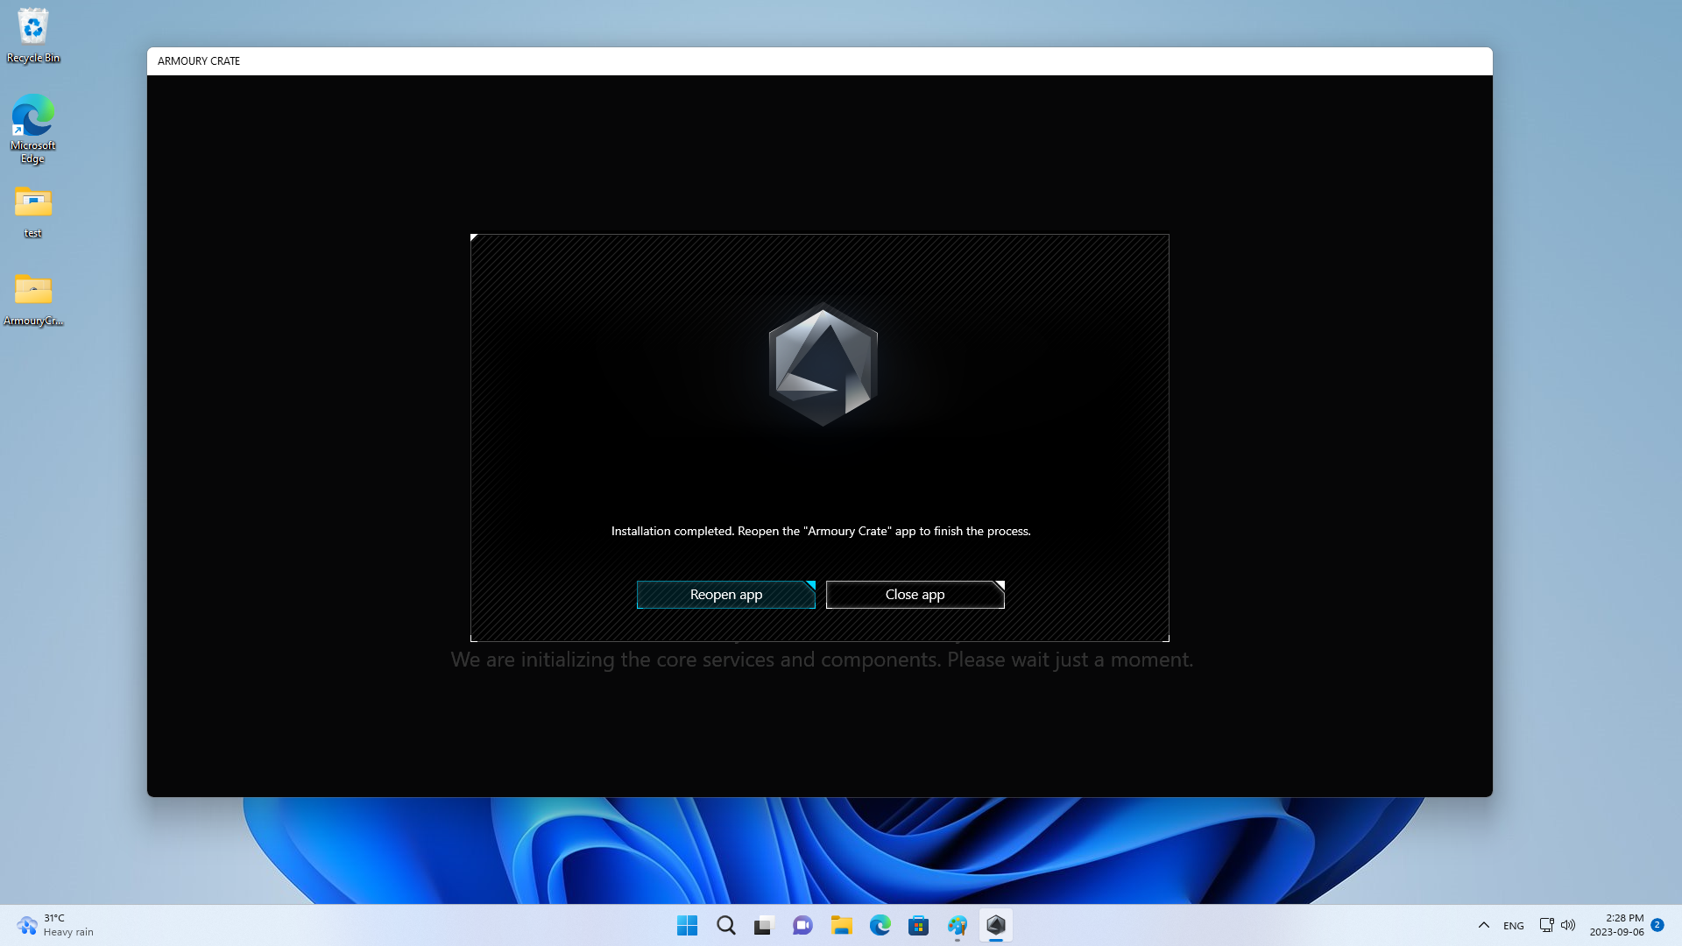Select the test folder on desktop
Screen dimensions: 1682x946
coord(33,212)
